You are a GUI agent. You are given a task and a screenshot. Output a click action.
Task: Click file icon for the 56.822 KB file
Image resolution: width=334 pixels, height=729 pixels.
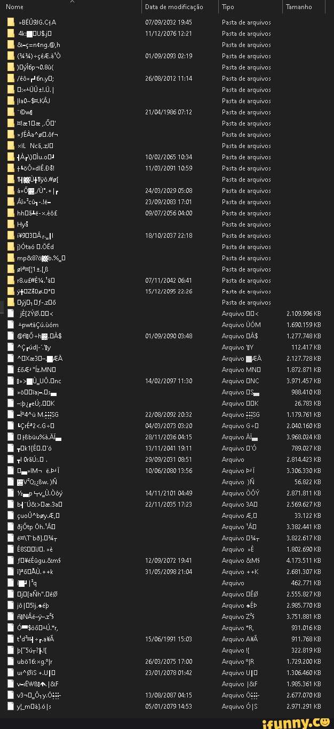tap(11, 482)
